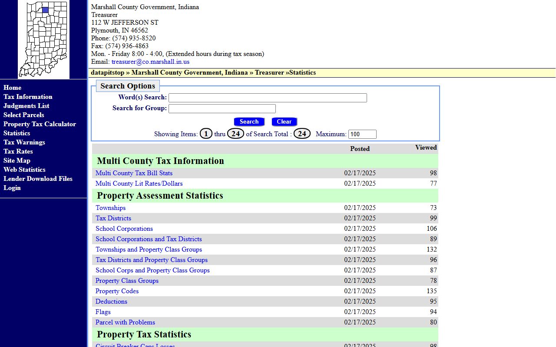Click the Viewed column header

[x=426, y=147]
